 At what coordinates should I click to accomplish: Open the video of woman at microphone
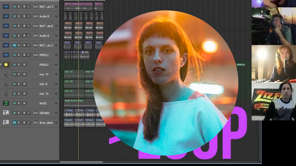point(274,64)
